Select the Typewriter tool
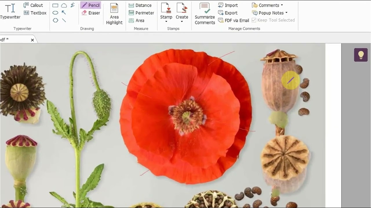This screenshot has height=208, width=371. (10, 12)
